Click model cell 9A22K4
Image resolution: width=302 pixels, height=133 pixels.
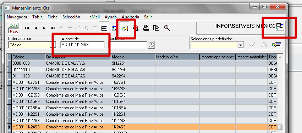click(133, 76)
